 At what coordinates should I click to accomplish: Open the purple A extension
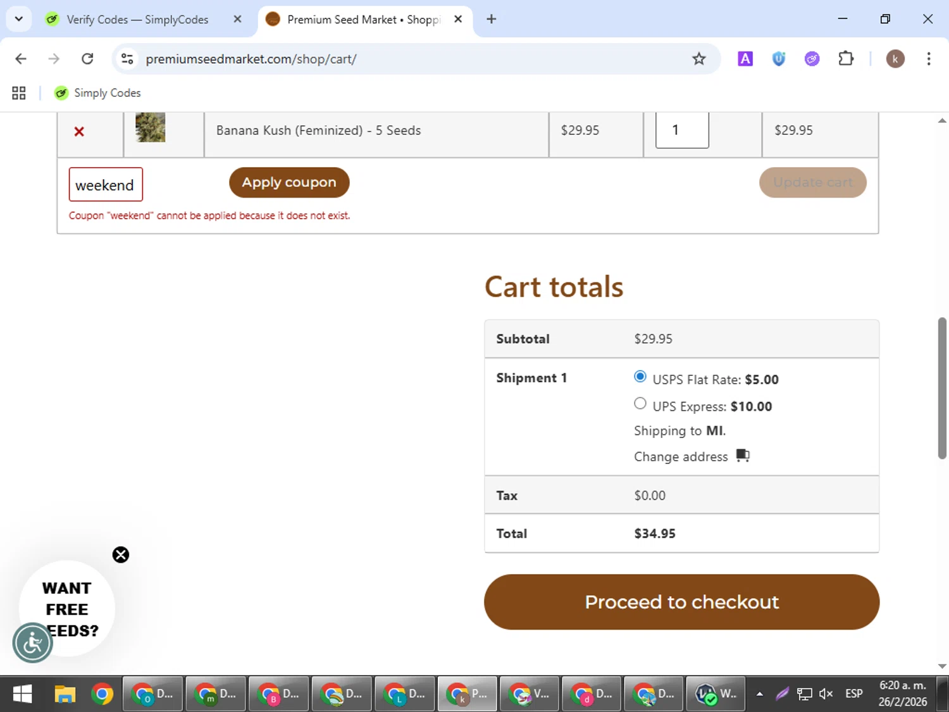pos(745,59)
